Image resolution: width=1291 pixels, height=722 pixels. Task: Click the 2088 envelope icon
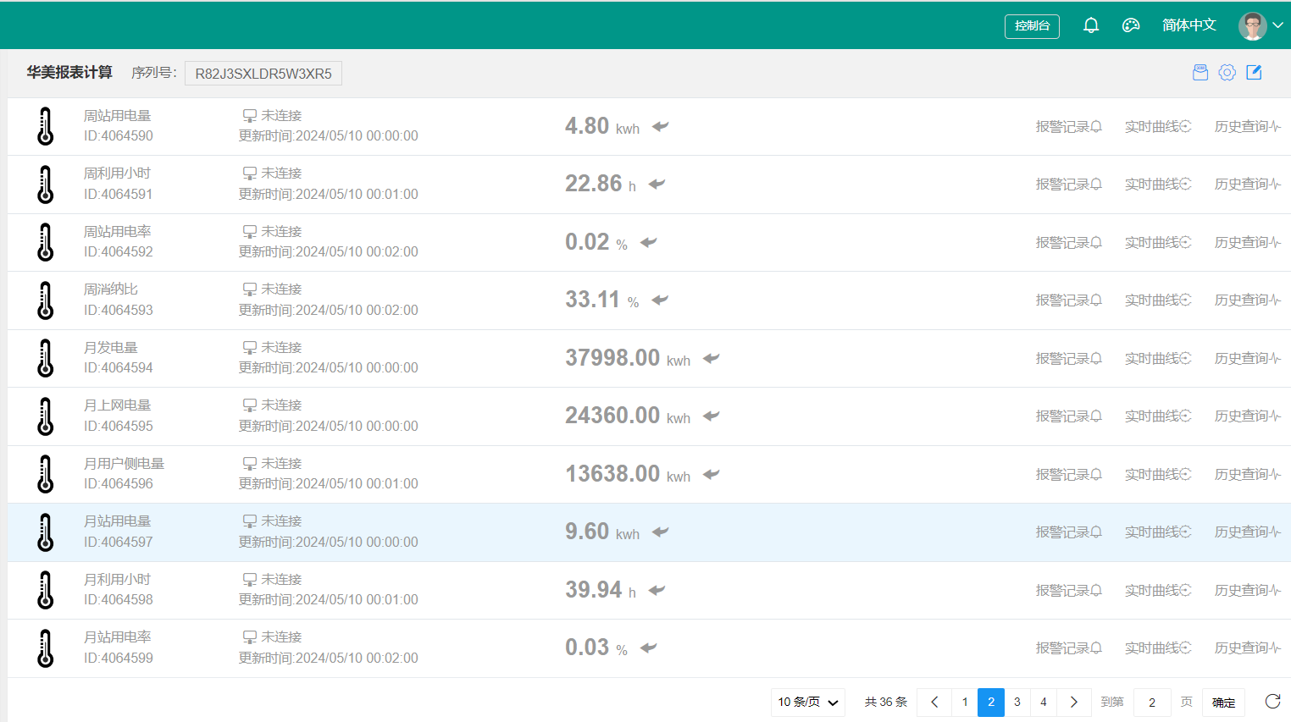[1200, 73]
